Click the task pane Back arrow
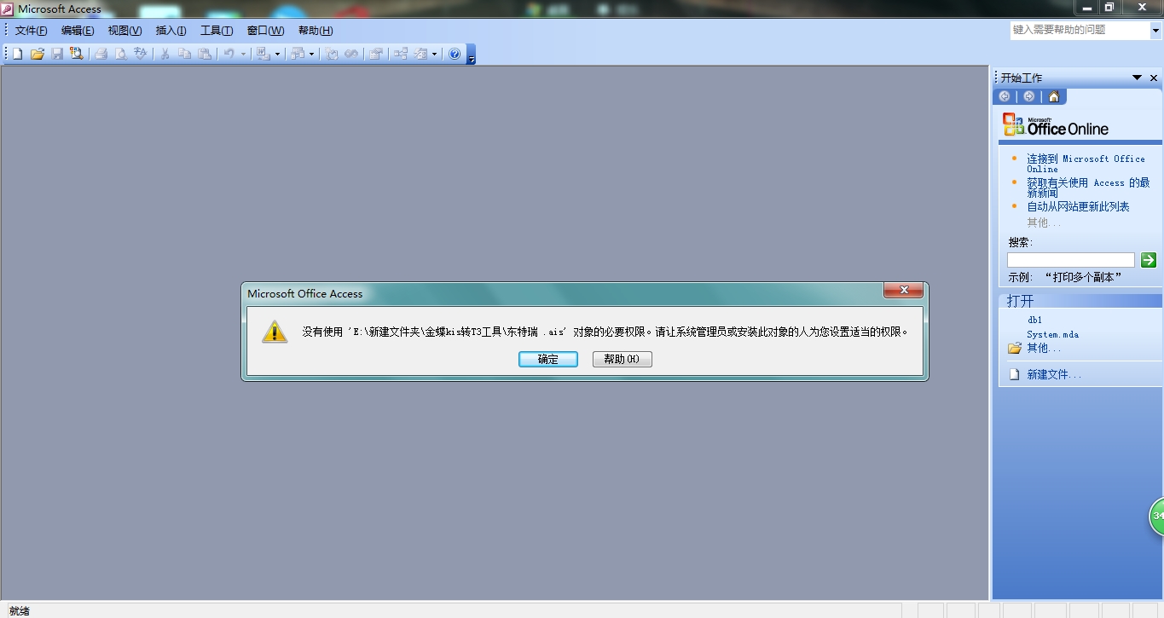1164x618 pixels. (1005, 96)
